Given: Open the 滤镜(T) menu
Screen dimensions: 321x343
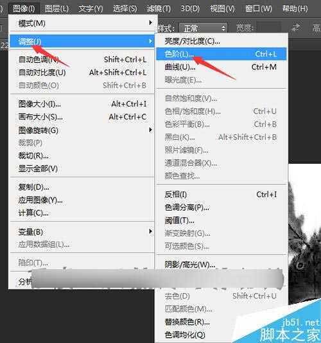Looking at the screenshot, I should point(159,9).
